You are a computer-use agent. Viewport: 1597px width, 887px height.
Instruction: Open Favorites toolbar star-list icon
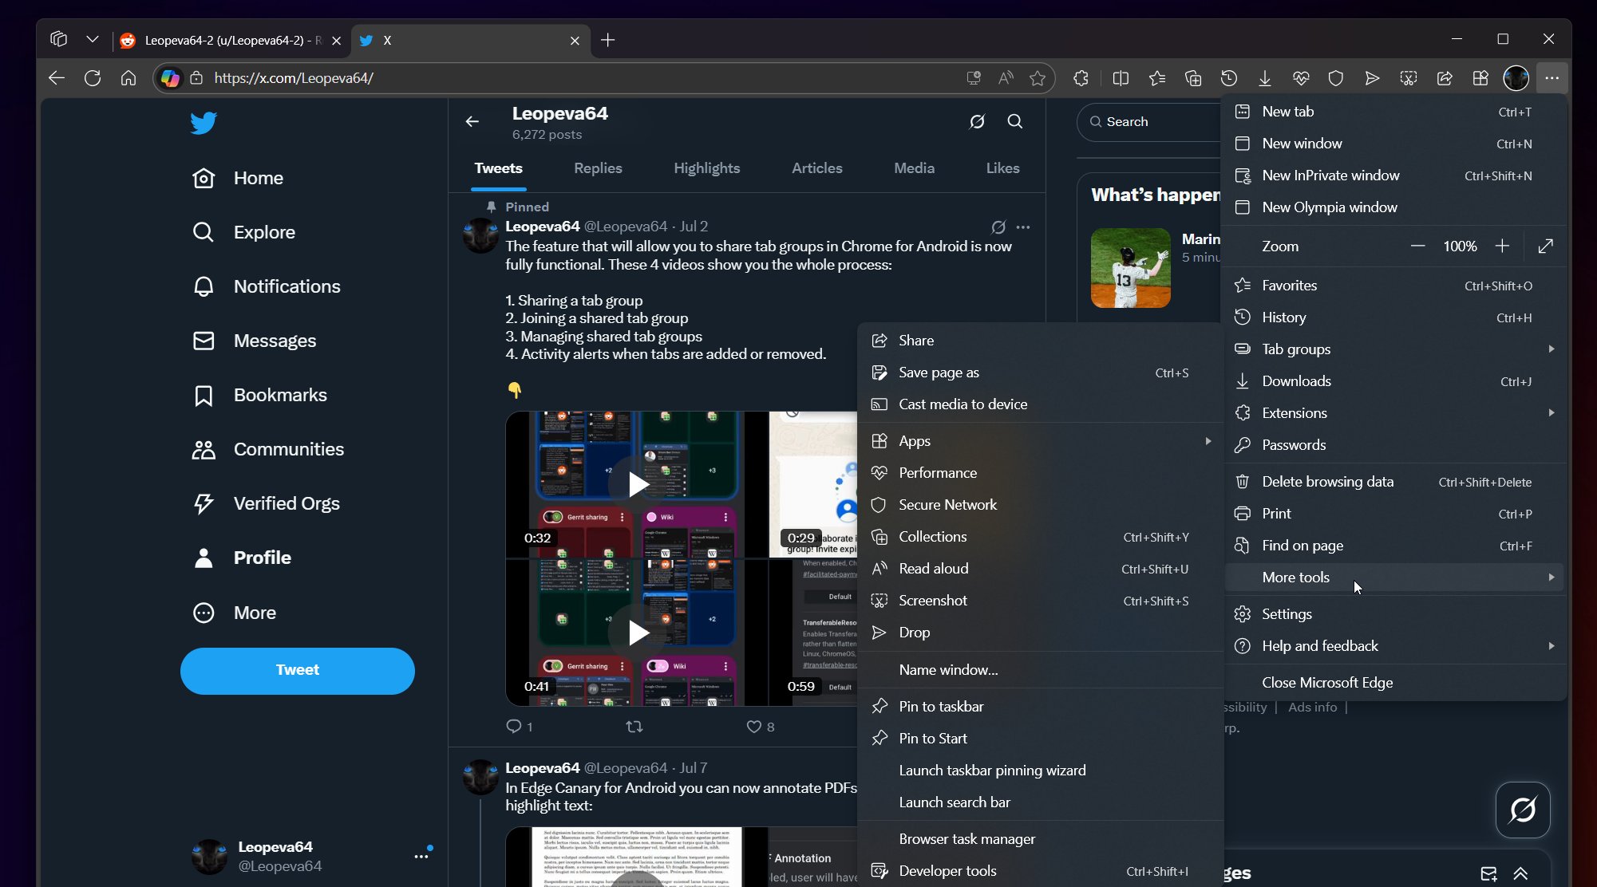(1156, 78)
